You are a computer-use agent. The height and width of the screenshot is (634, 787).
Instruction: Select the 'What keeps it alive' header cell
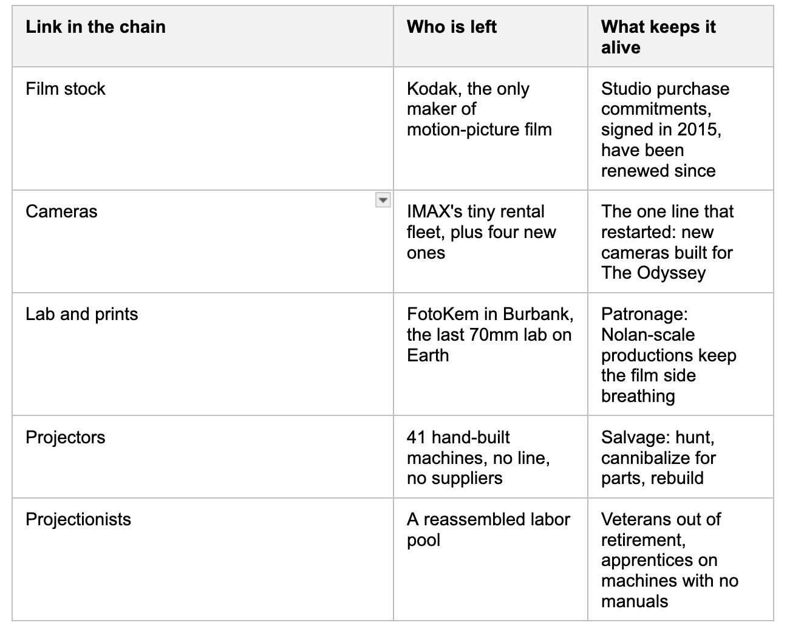tap(681, 36)
